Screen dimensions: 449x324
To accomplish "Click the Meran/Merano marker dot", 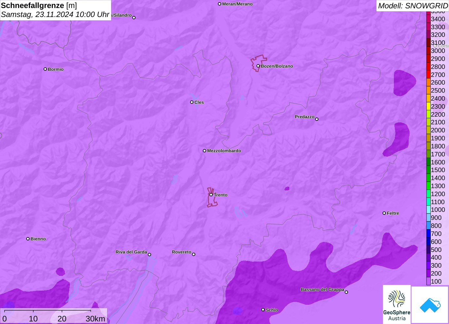I will pyautogui.click(x=219, y=4).
